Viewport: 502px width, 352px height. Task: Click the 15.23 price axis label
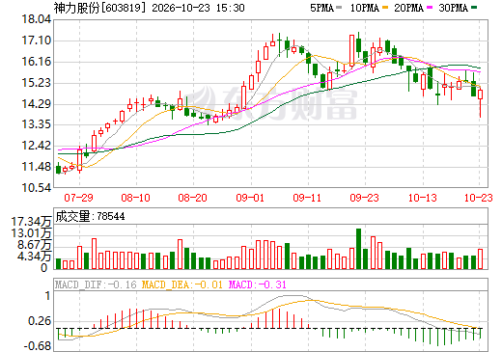36,83
